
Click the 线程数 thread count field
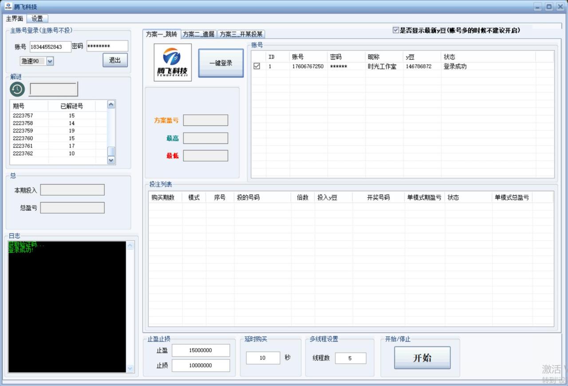pos(351,358)
